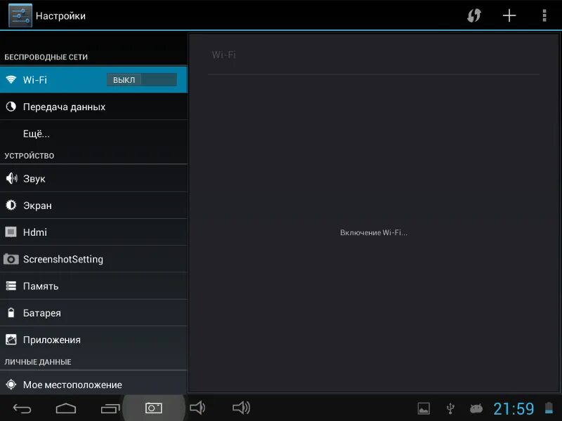Open the Recent apps button
Image resolution: width=562 pixels, height=421 pixels.
110,408
